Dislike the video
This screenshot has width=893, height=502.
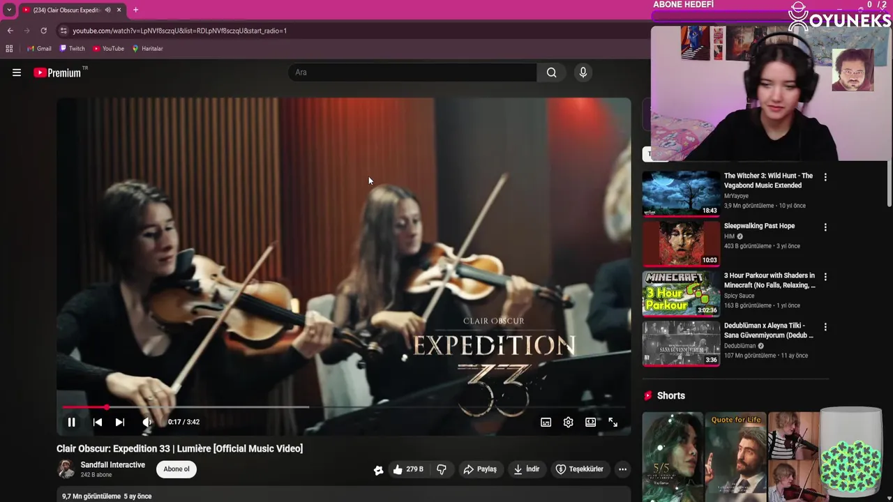tap(442, 469)
